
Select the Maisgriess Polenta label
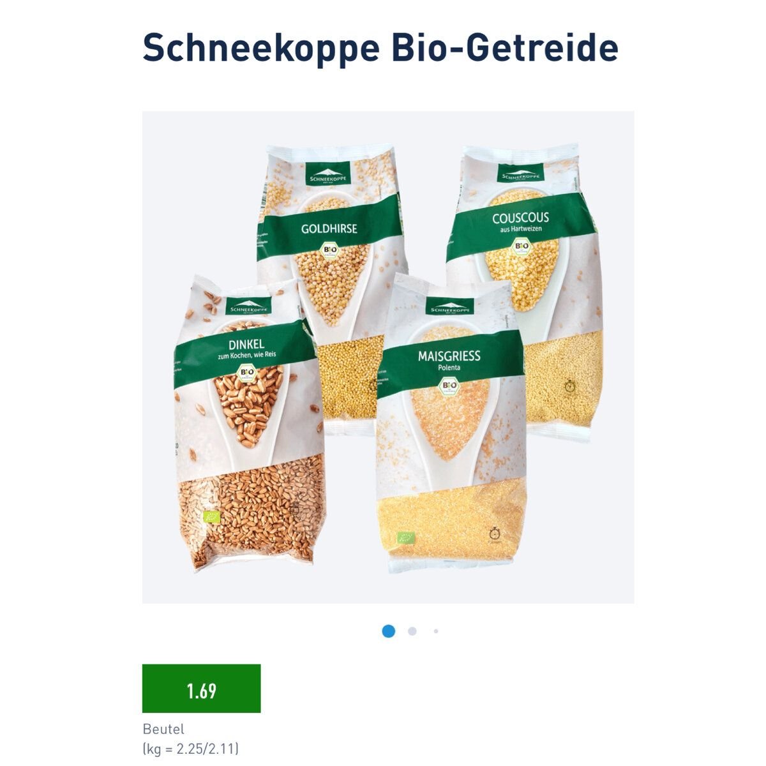pos(449,361)
